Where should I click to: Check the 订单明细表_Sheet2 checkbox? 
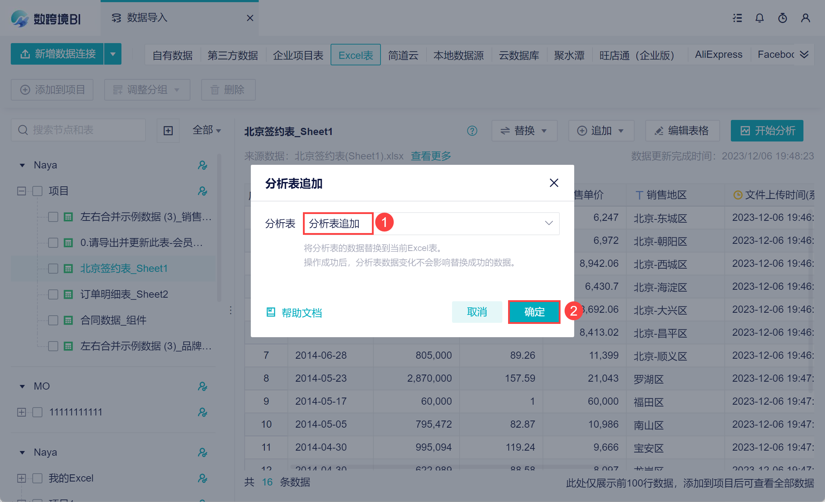(x=53, y=294)
